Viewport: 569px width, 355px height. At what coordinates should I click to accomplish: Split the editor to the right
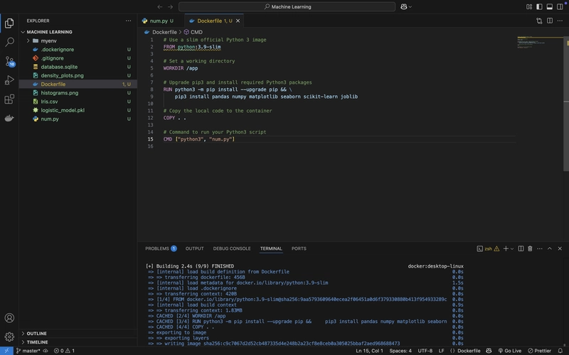550,21
